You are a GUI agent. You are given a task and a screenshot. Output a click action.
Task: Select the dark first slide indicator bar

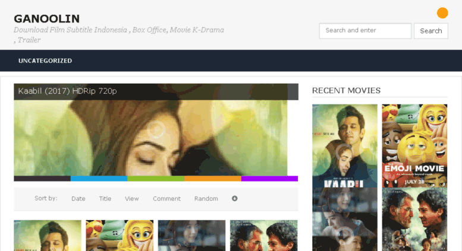coord(42,179)
